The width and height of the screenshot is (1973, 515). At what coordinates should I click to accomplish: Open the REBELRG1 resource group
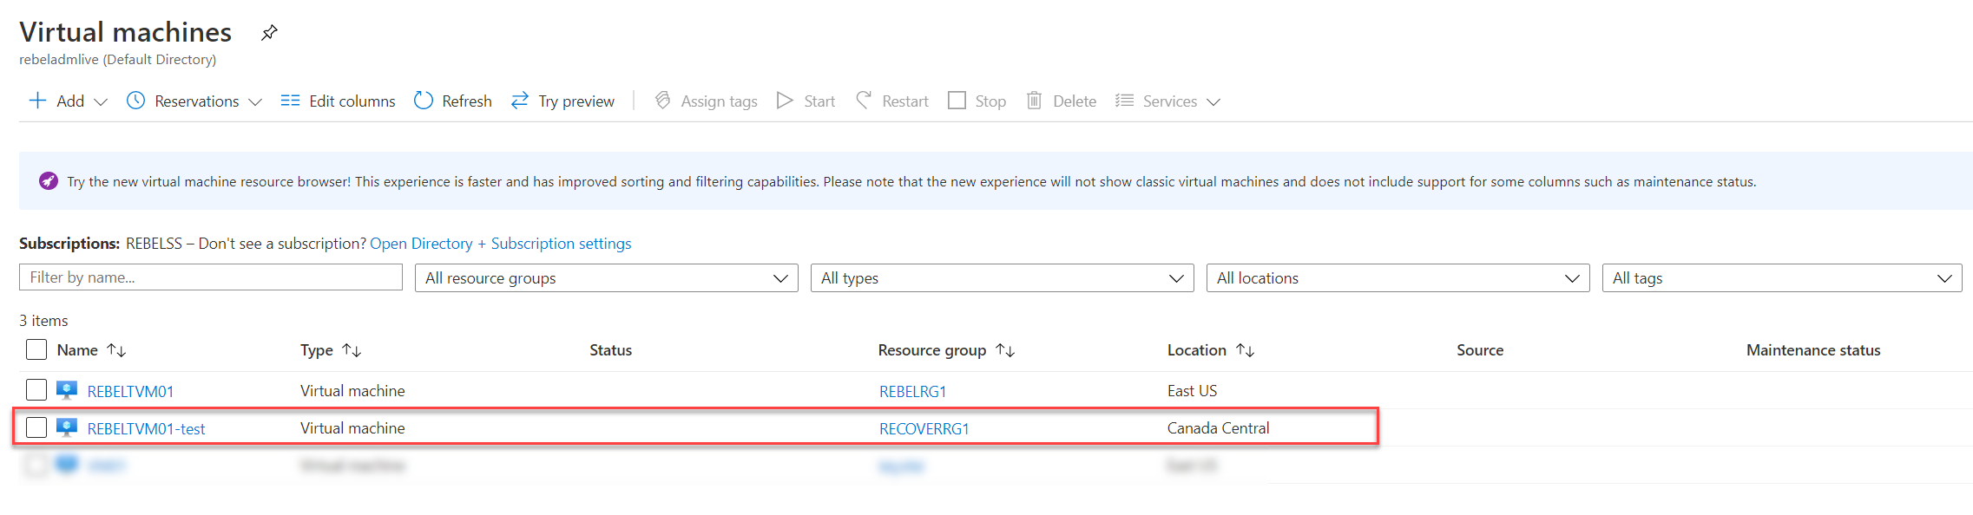tap(912, 391)
